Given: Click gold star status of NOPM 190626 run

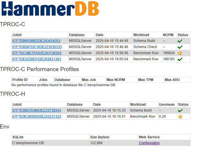Looking at the screenshot, I should pyautogui.click(x=180, y=53).
